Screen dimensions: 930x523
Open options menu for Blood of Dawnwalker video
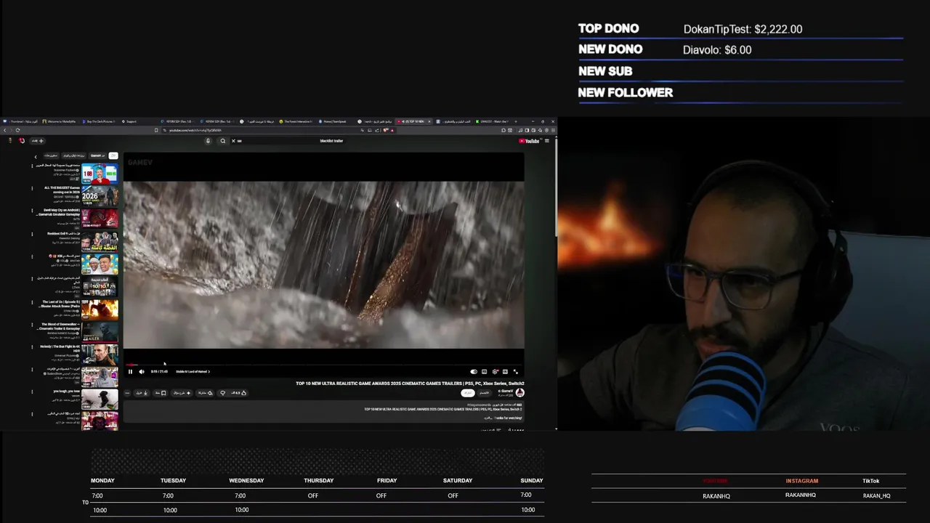coord(32,324)
